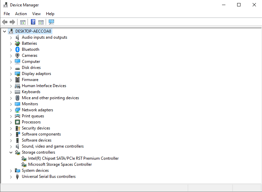Maximize the Device Manager window
This screenshot has width=262, height=192.
(x=239, y=5)
